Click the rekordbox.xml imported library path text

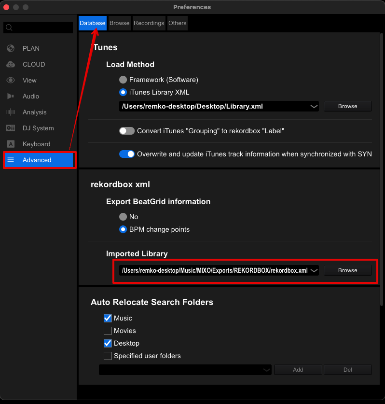[x=215, y=270]
